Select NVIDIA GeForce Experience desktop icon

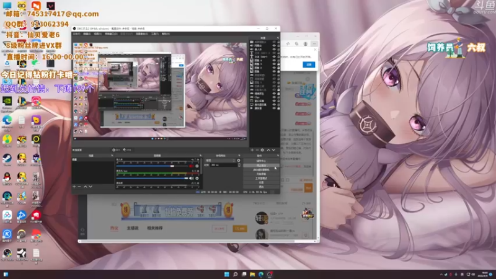(7, 102)
